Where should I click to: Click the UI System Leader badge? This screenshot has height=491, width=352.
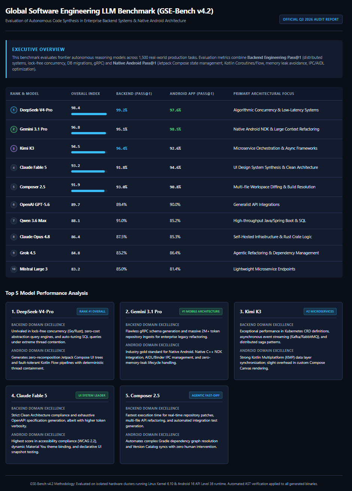(x=92, y=395)
